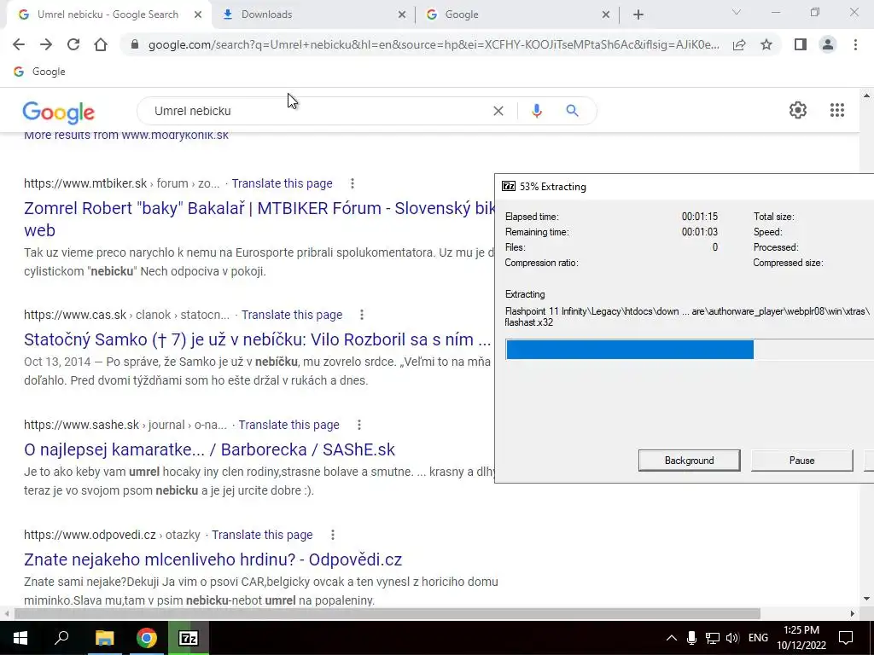The image size is (874, 655).
Task: Open File Explorer from the taskbar
Action: click(104, 638)
